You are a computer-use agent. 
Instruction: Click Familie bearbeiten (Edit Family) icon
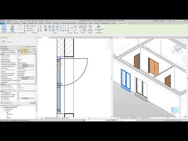[90, 28]
